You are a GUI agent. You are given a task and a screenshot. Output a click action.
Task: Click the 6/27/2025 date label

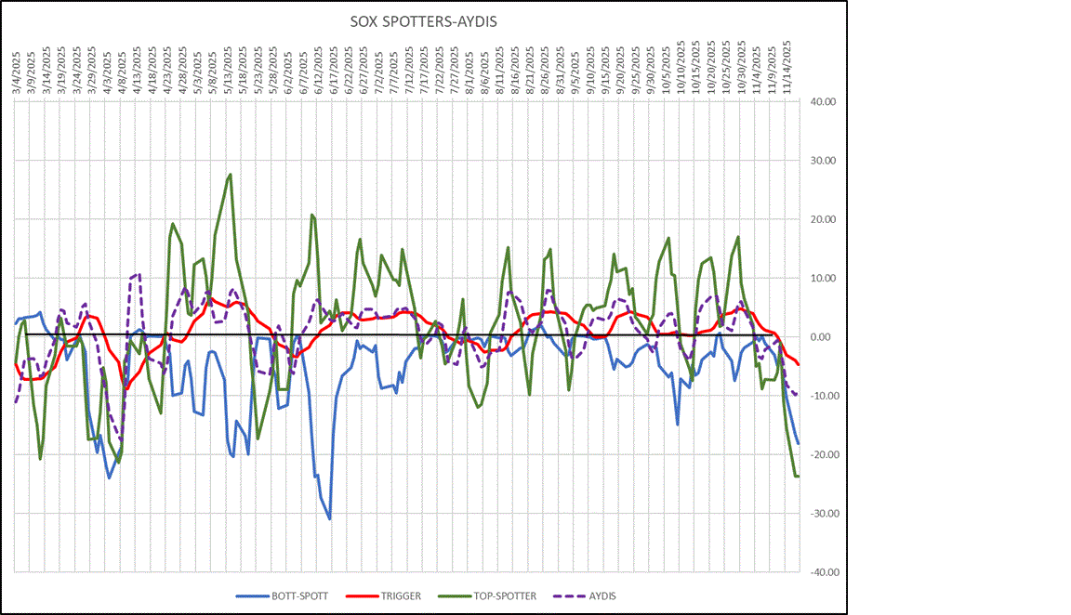[x=364, y=71]
